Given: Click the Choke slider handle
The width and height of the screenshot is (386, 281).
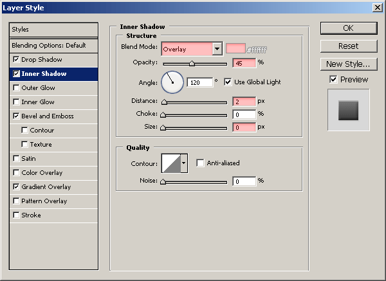Looking at the screenshot, I should pyautogui.click(x=163, y=115).
